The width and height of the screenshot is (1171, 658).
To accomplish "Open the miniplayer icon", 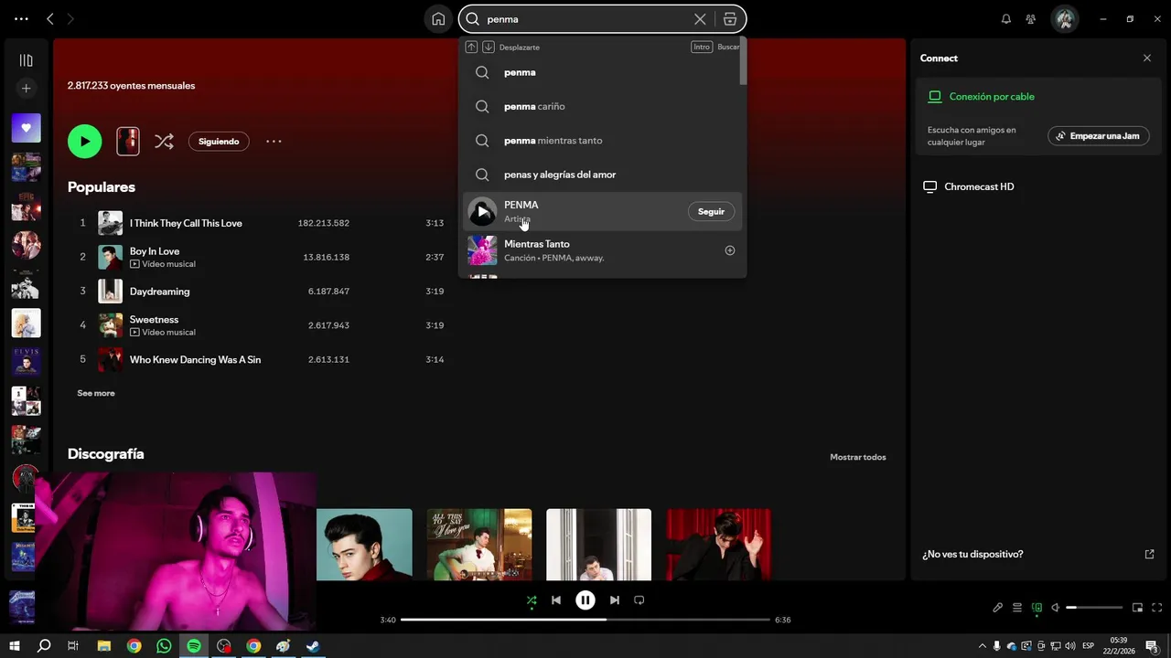I will point(1138,608).
